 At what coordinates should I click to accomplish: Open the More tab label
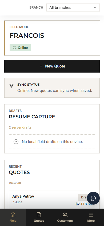pyautogui.click(x=91, y=221)
